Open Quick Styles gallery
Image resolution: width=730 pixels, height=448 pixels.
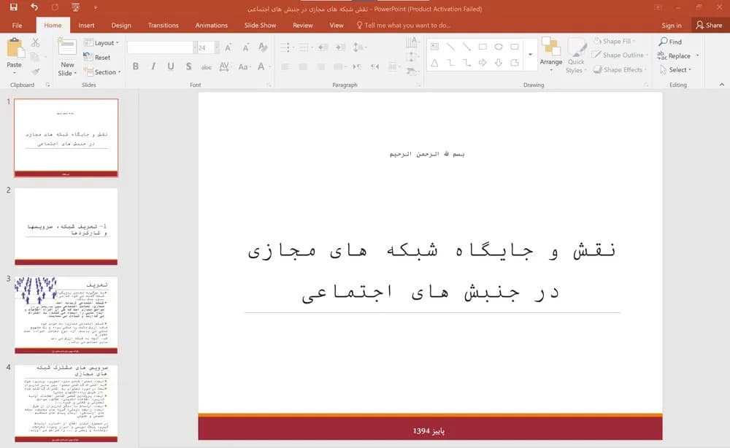pyautogui.click(x=577, y=56)
